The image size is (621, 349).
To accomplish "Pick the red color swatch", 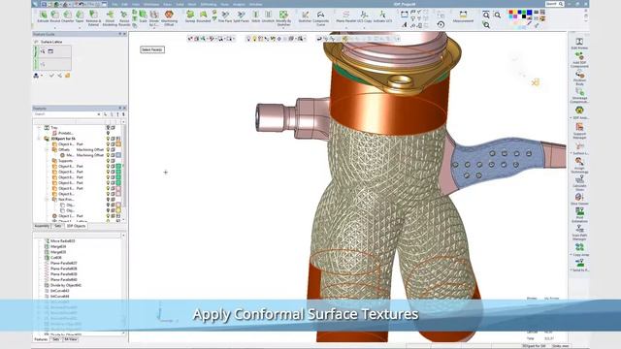I will [510, 13].
